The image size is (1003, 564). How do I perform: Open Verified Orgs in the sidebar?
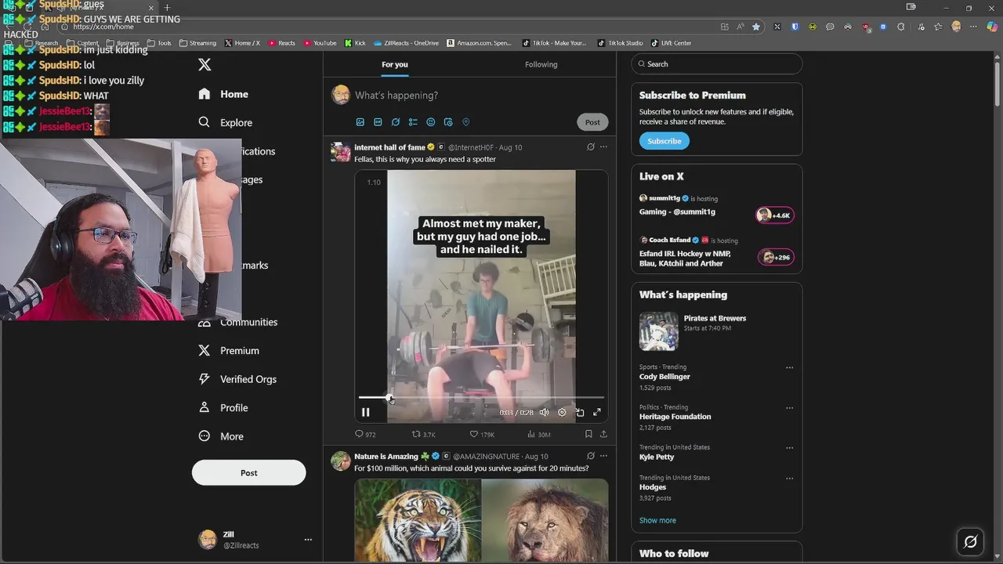[x=237, y=379]
